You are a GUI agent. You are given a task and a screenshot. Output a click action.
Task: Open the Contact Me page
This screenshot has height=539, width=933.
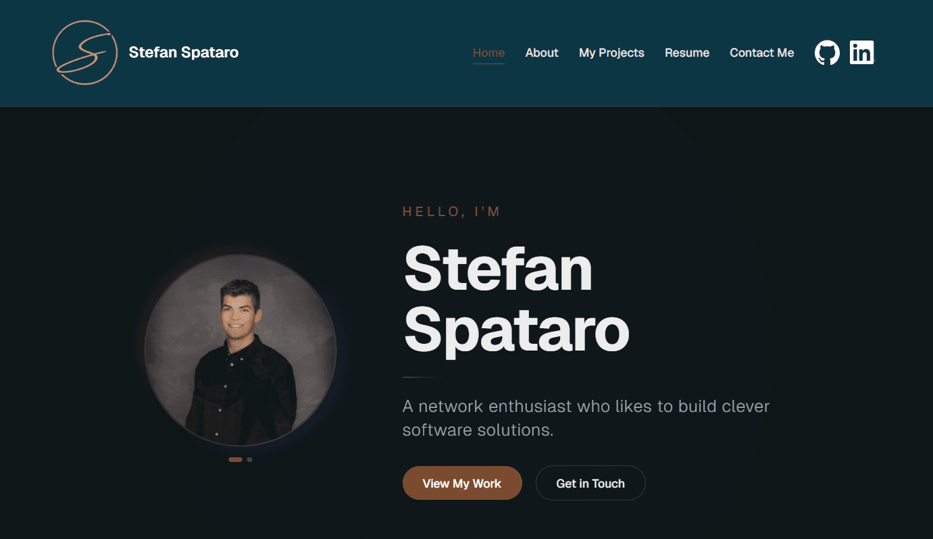coord(761,53)
